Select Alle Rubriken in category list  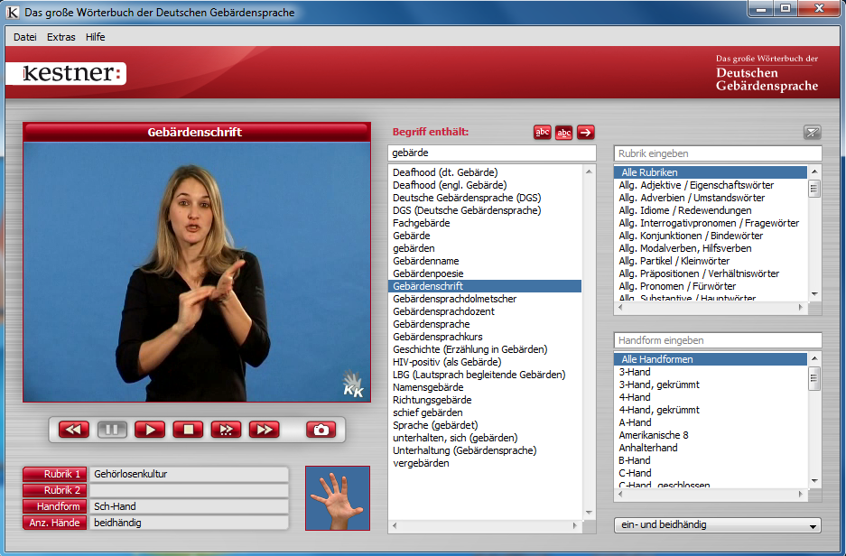(x=711, y=172)
